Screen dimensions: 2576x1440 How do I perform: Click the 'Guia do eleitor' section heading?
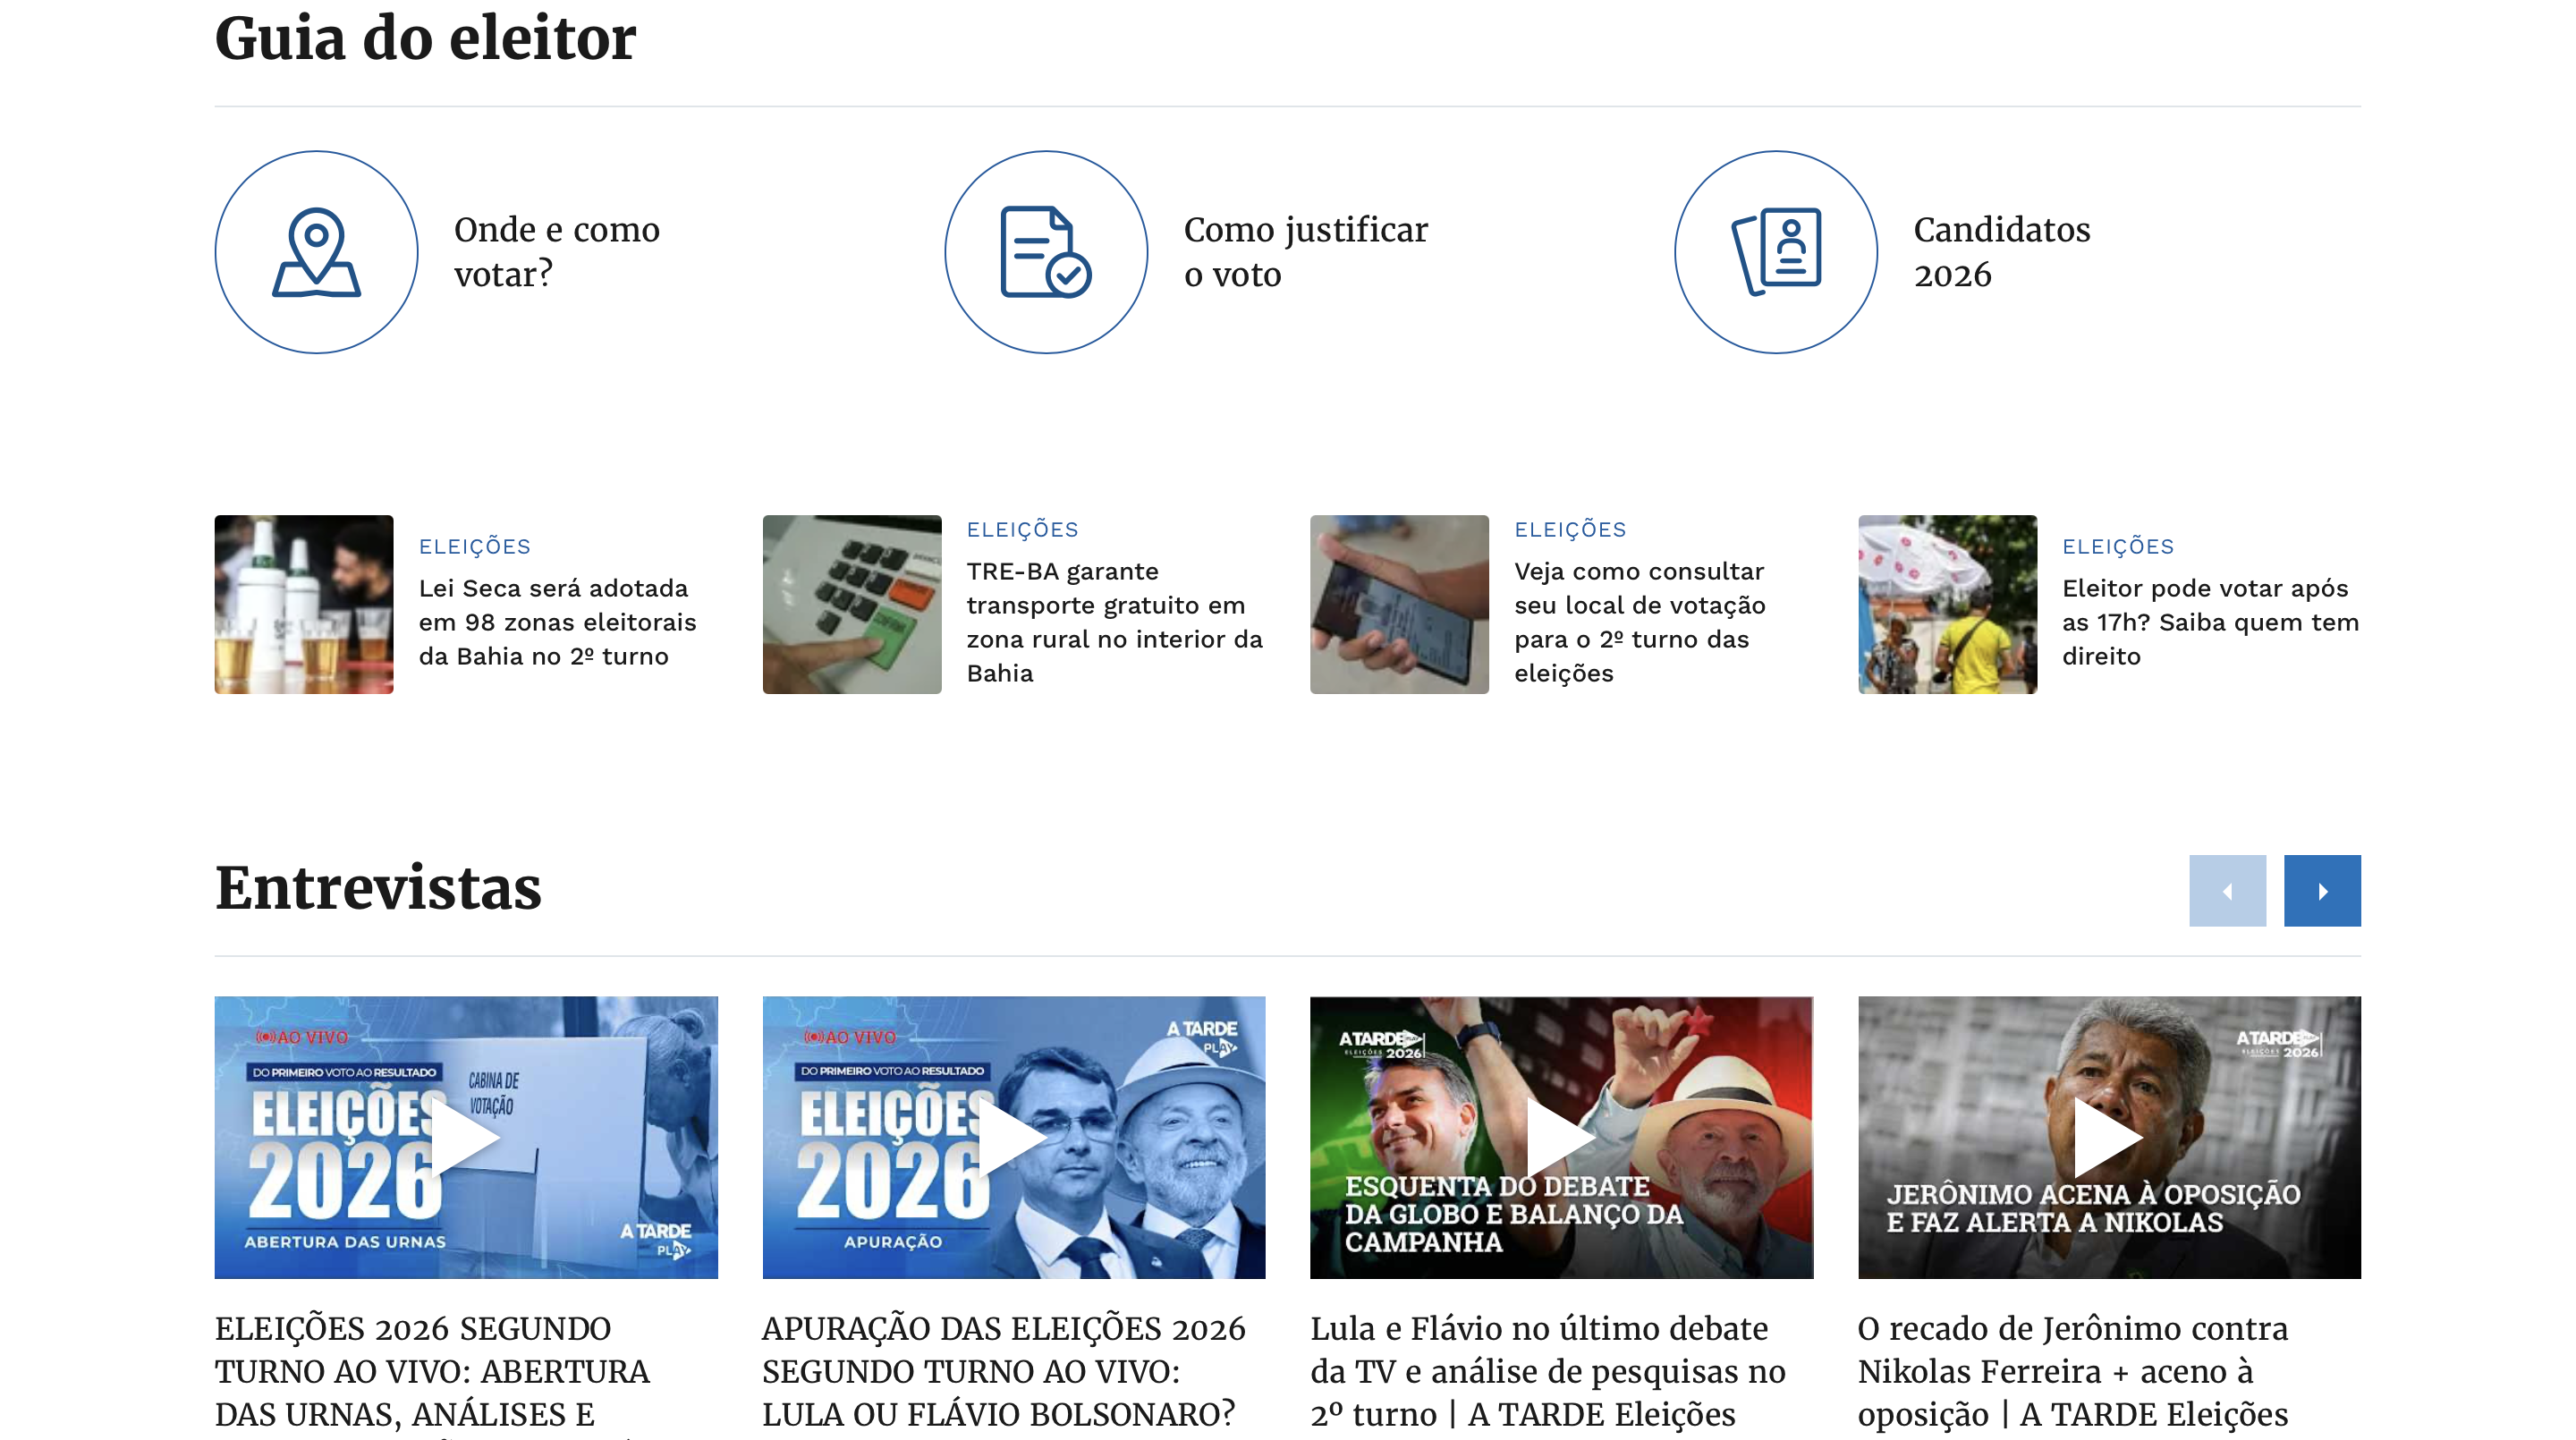pyautogui.click(x=425, y=38)
